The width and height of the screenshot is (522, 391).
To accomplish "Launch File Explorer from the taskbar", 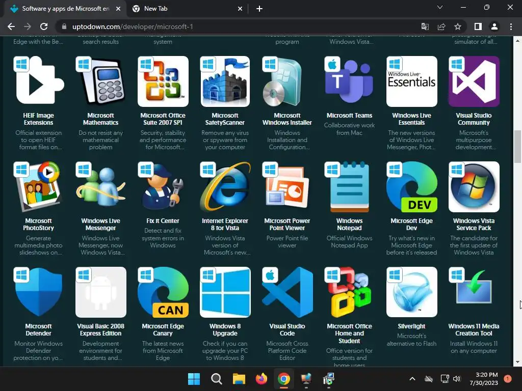I will (x=239, y=379).
